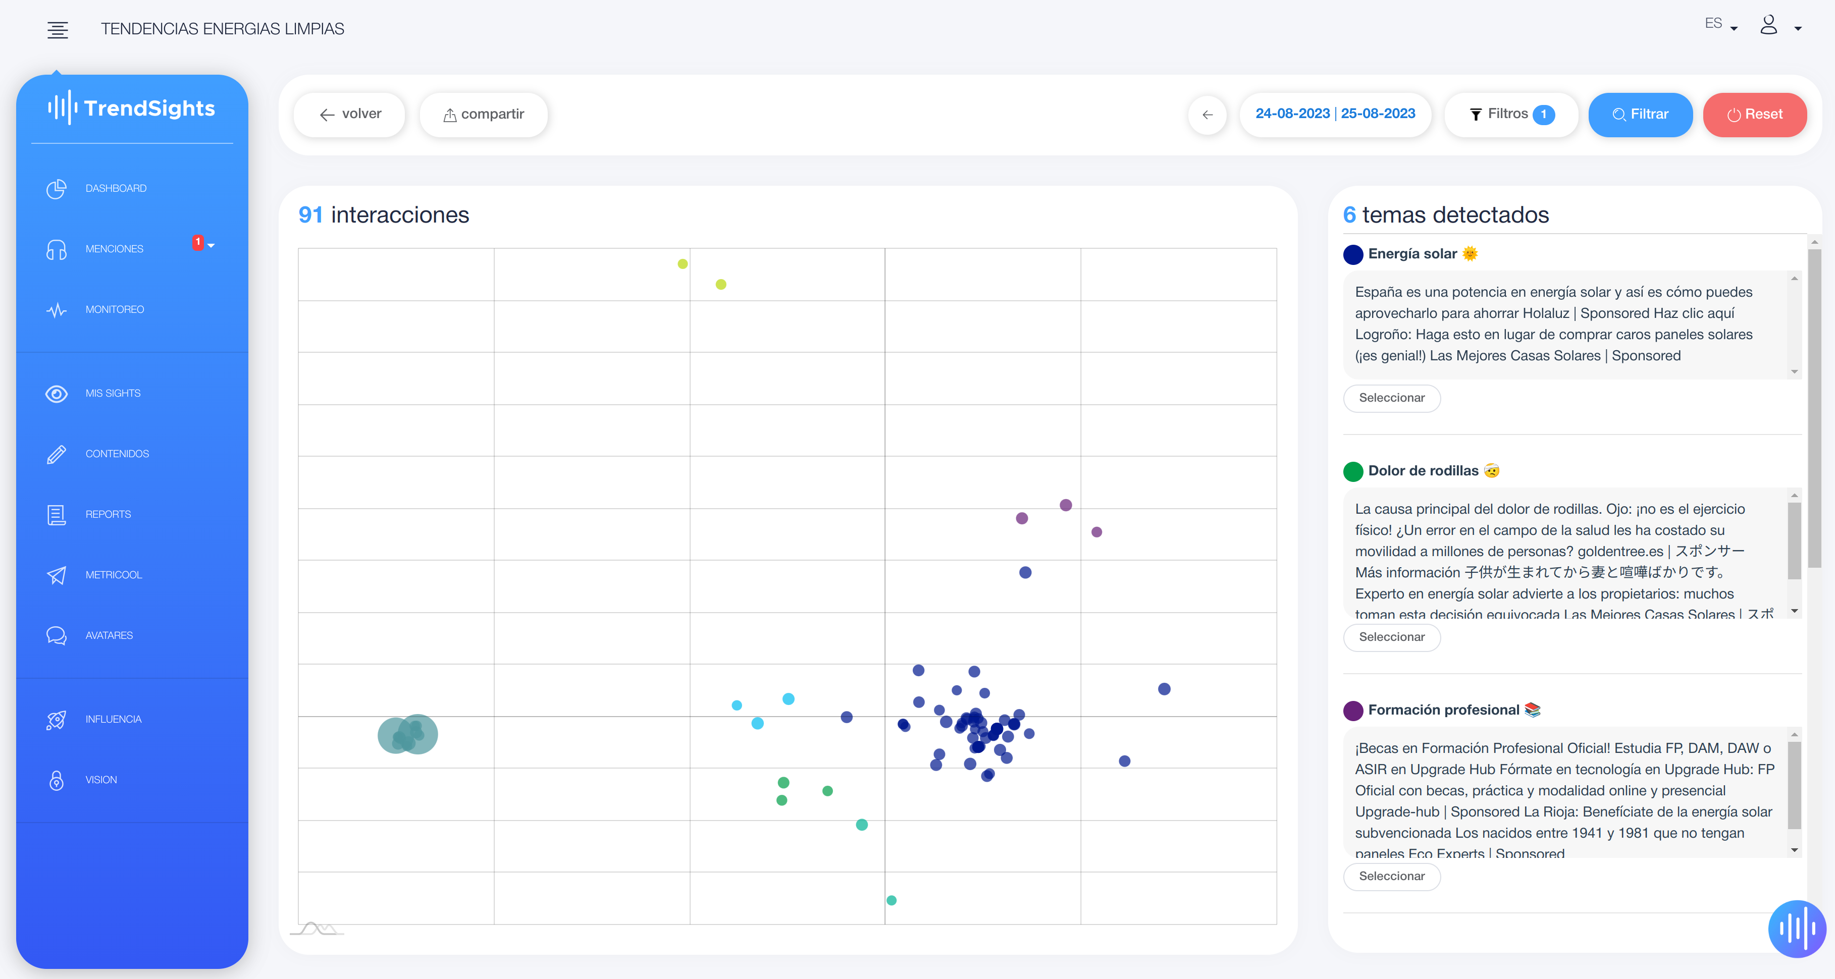Open MONITOREO menu item
The width and height of the screenshot is (1835, 979).
[115, 310]
